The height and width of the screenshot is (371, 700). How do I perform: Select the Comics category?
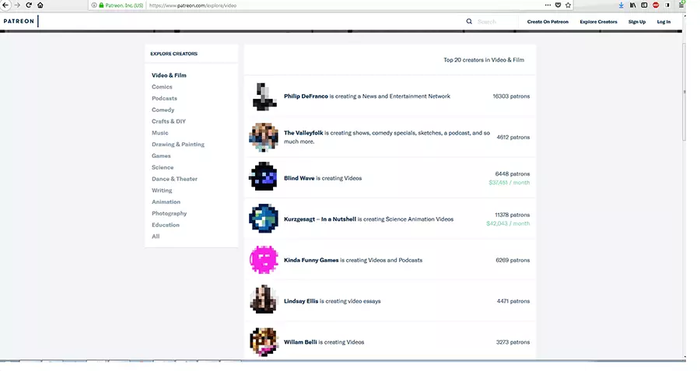click(x=162, y=87)
